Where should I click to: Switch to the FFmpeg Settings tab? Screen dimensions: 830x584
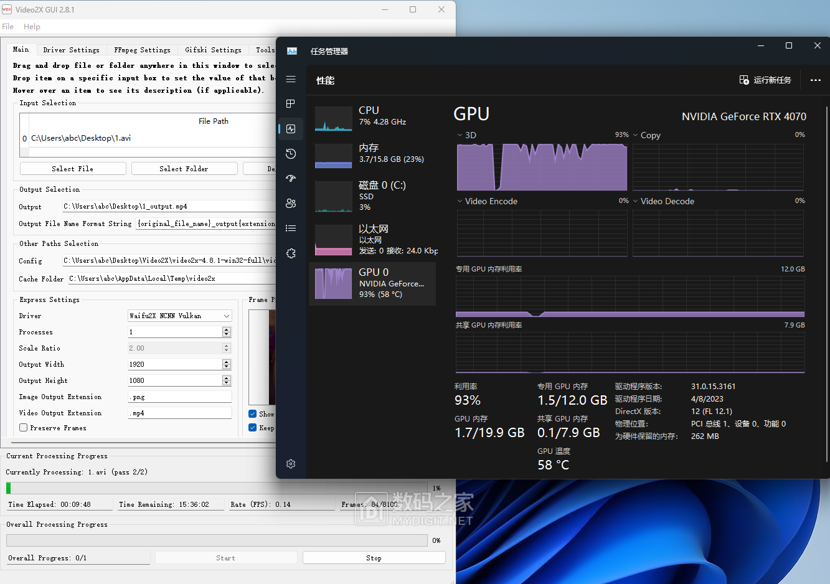click(x=142, y=50)
